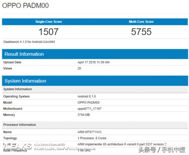The width and height of the screenshot is (189, 155).
Task: Select the gray System Information subheader row
Action: [x=95, y=89]
